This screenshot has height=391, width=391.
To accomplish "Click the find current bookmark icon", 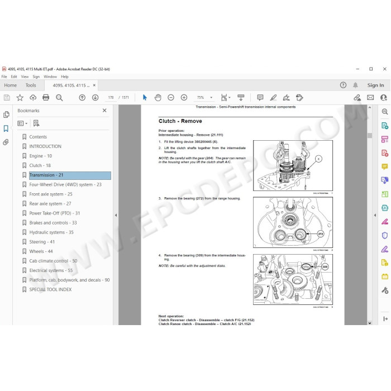I will point(36,123).
